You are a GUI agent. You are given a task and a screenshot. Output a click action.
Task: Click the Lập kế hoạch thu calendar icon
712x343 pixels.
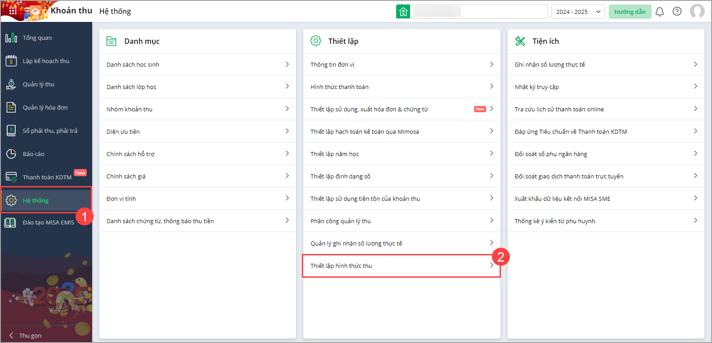11,61
